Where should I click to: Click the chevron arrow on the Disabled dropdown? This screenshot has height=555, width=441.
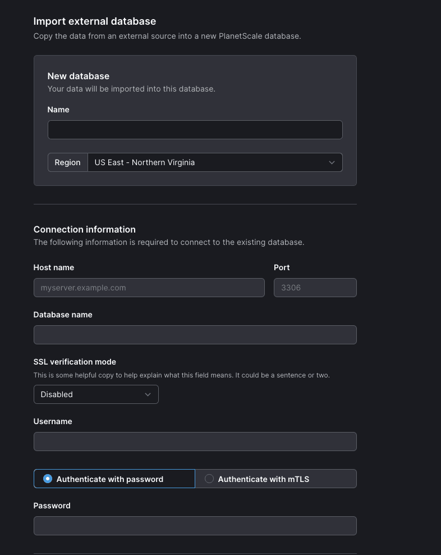[148, 394]
